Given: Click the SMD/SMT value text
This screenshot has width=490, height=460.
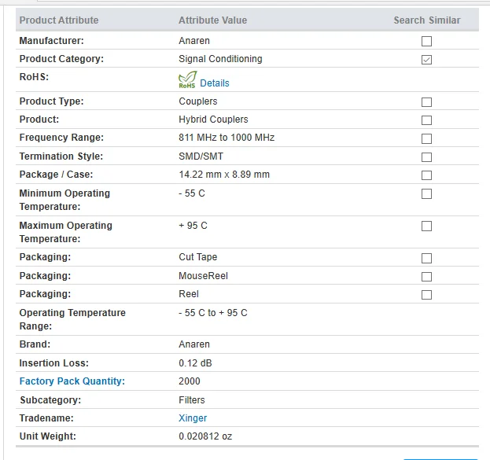Looking at the screenshot, I should click(201, 156).
